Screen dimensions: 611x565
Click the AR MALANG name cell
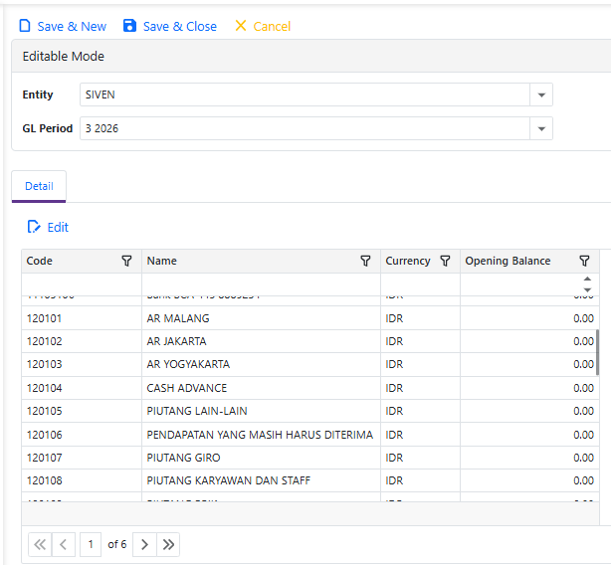261,318
